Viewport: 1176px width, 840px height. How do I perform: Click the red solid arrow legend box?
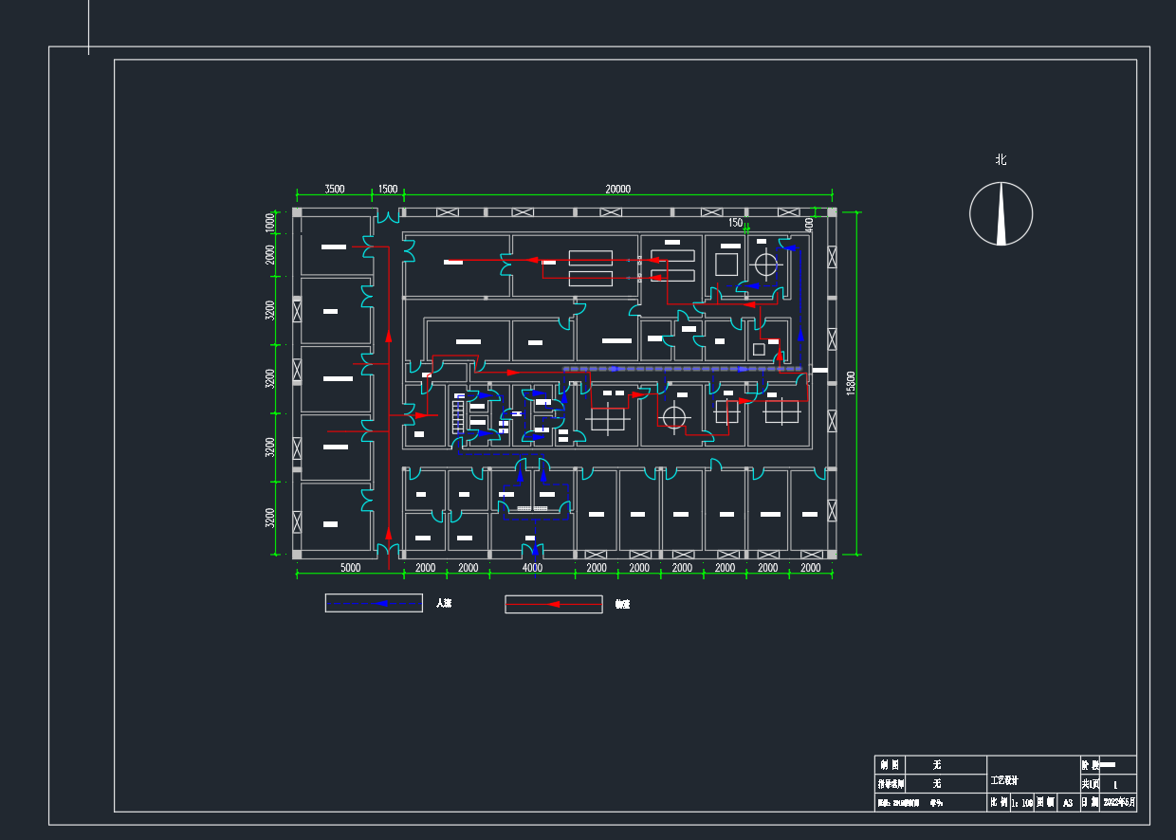tap(553, 604)
